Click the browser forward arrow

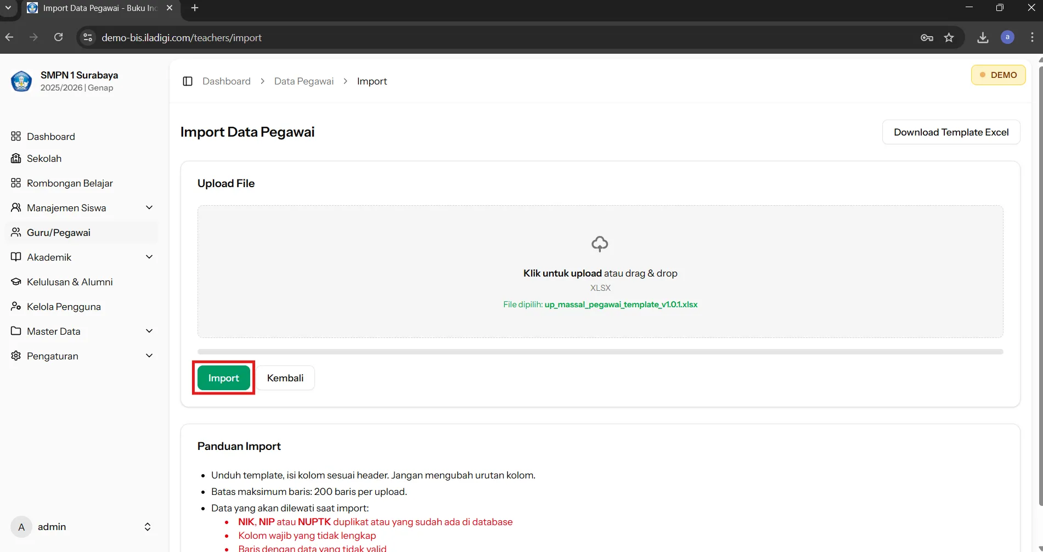[x=33, y=37]
